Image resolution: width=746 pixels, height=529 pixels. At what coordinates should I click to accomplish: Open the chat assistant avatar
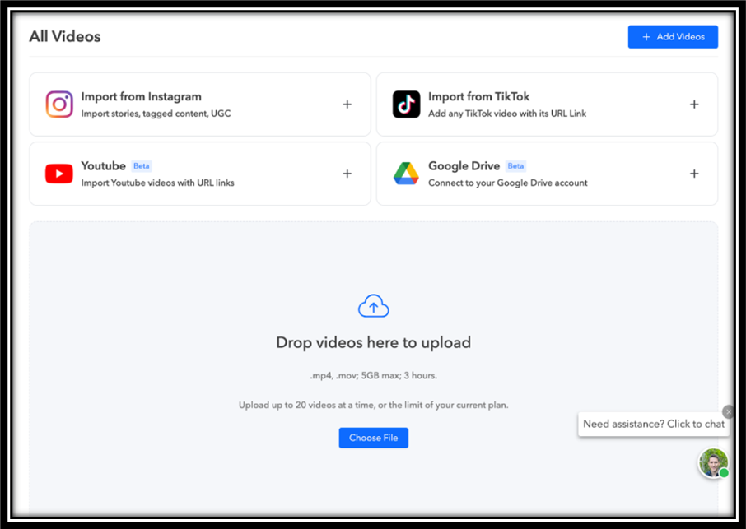(x=713, y=462)
